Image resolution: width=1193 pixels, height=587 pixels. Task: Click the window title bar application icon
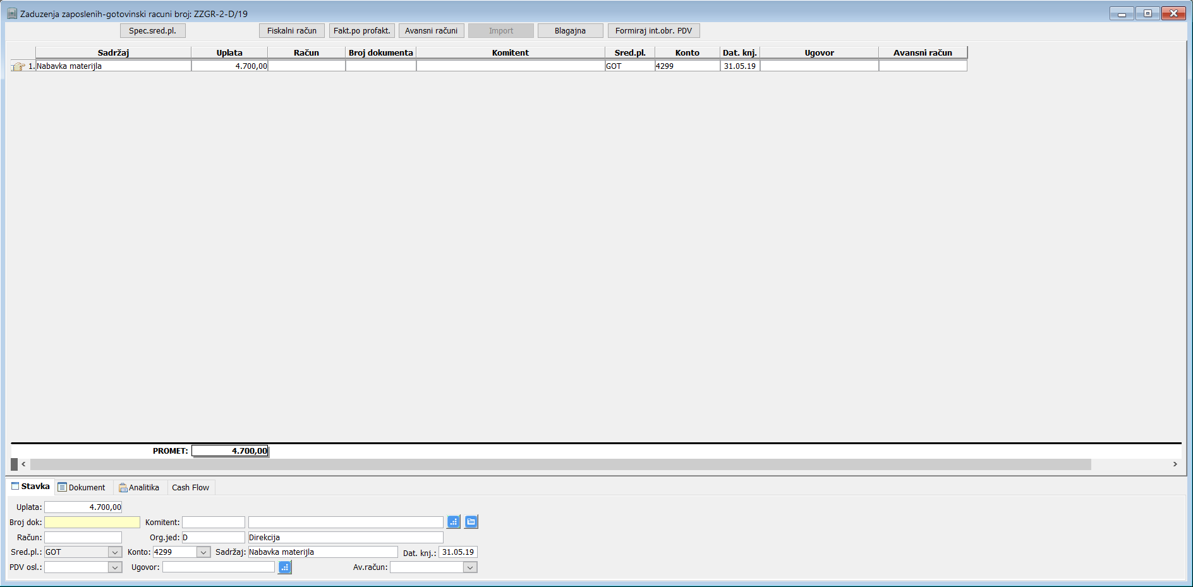point(12,13)
